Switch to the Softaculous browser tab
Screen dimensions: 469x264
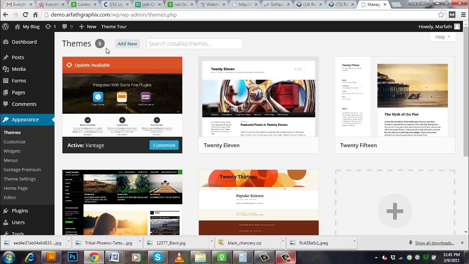click(277, 4)
